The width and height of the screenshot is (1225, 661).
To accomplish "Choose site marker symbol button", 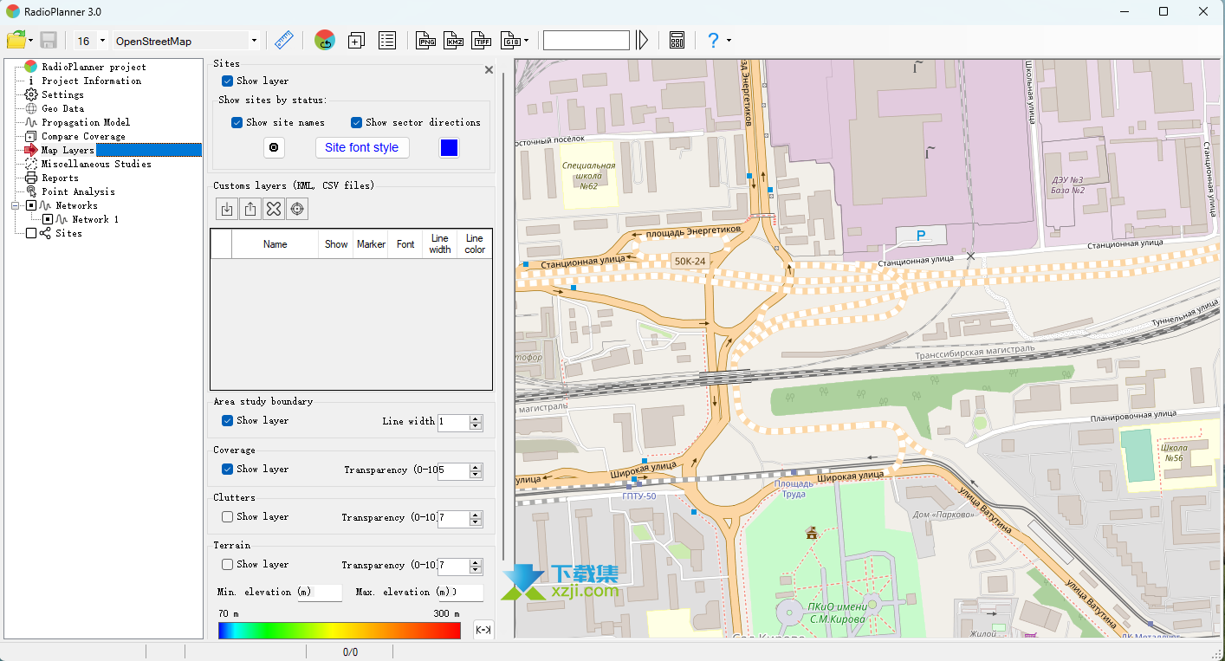I will pos(274,147).
